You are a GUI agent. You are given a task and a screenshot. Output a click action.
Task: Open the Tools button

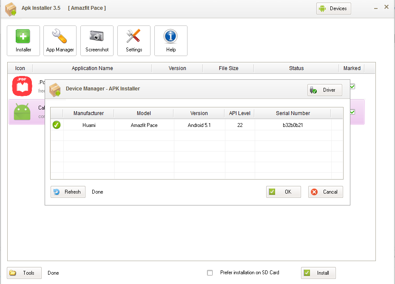(x=24, y=273)
